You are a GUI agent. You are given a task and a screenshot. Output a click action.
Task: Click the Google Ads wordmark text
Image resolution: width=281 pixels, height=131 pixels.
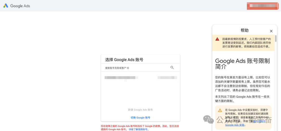(x=20, y=6)
